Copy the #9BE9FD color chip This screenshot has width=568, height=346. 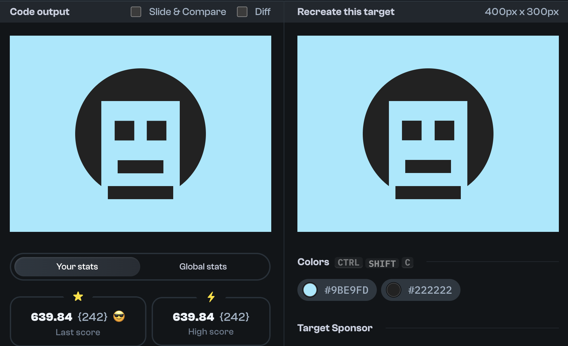pos(337,290)
